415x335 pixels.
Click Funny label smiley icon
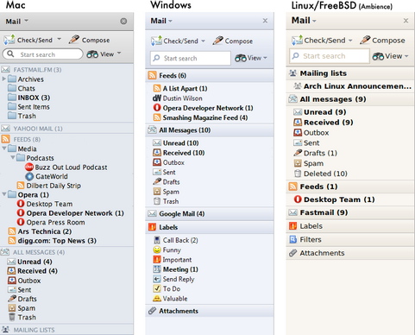point(157,250)
